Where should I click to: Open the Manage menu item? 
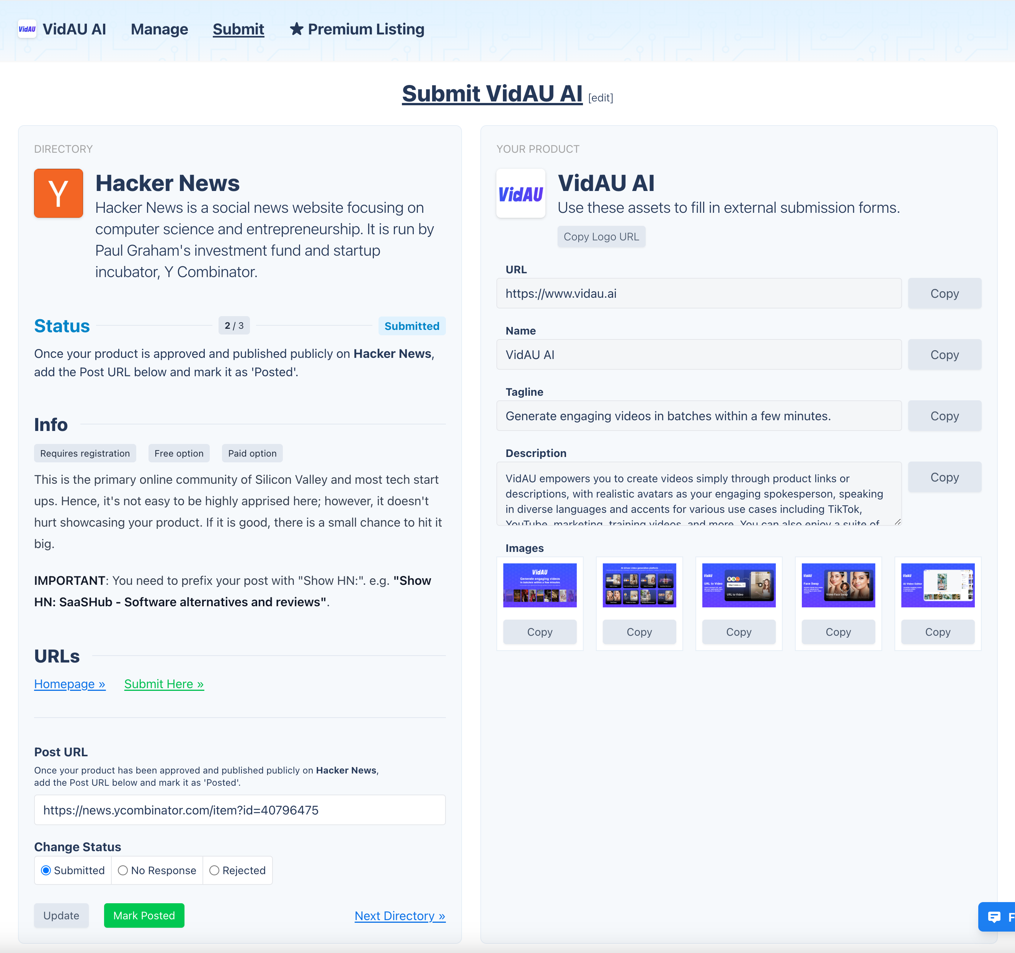(159, 29)
